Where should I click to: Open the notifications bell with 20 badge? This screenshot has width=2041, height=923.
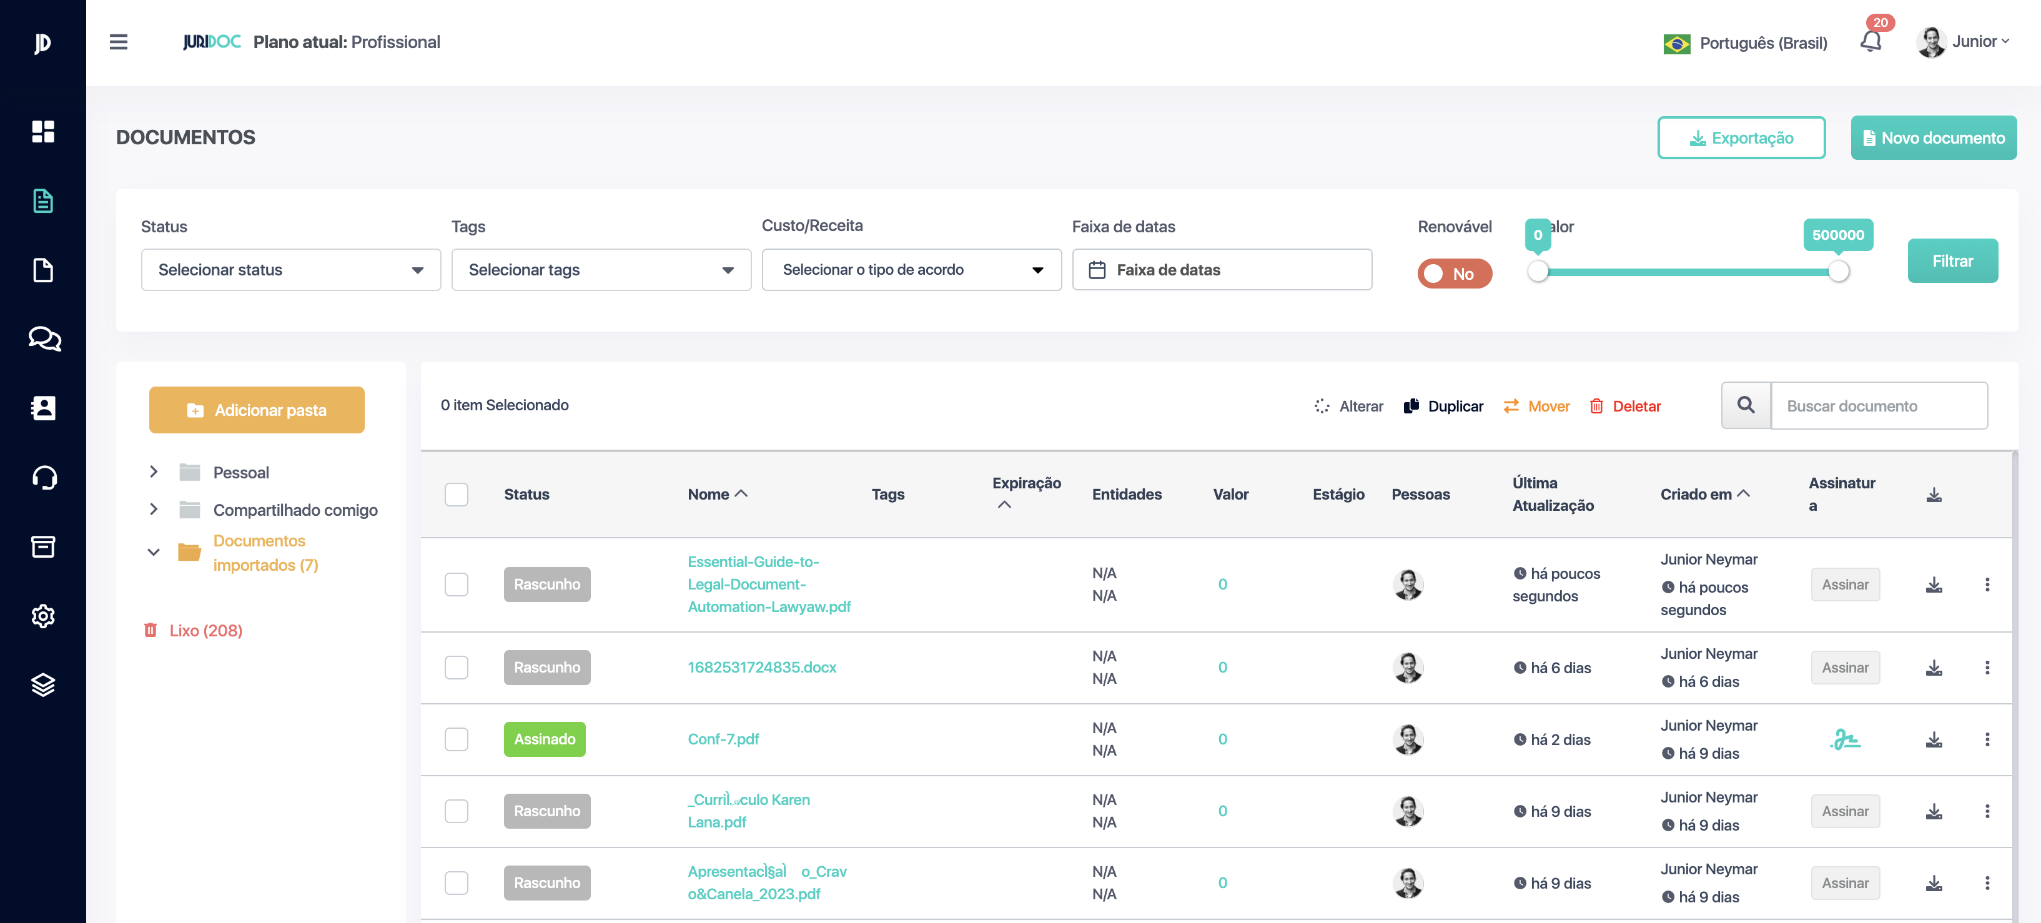1871,41
